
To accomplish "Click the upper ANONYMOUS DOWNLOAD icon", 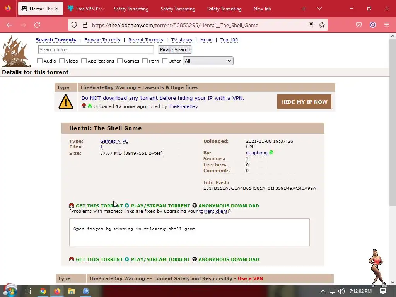I will click(195, 205).
